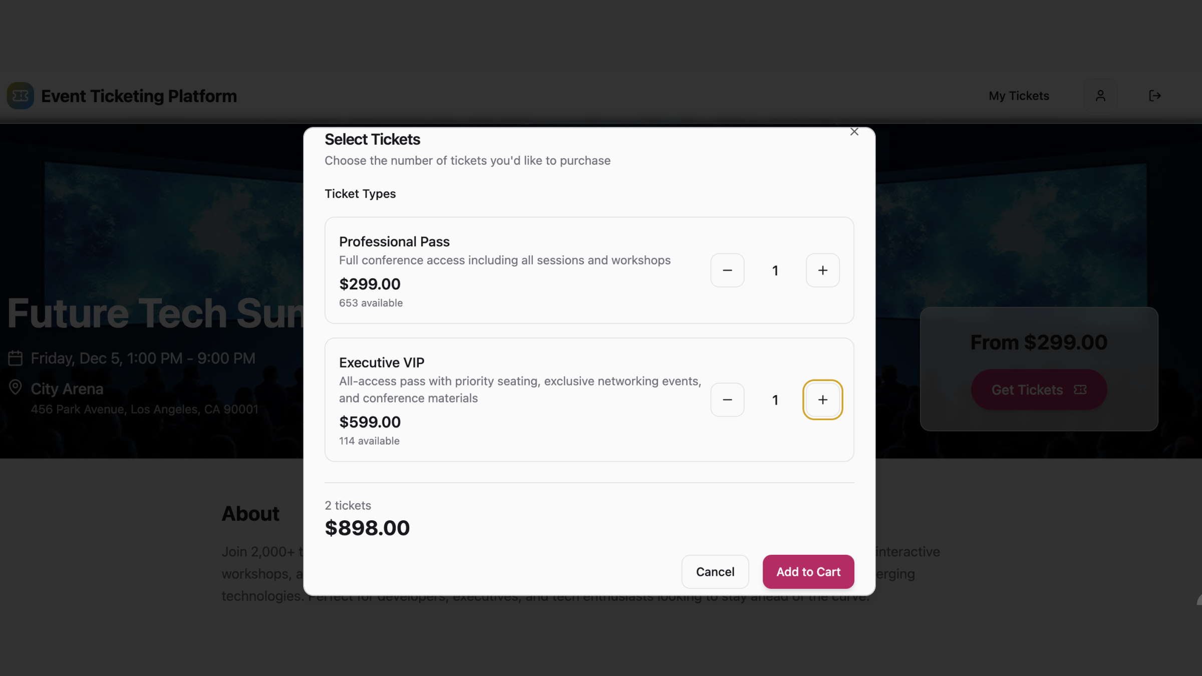Click the $898.00 total price
Screen dimensions: 1202x676
coord(367,528)
